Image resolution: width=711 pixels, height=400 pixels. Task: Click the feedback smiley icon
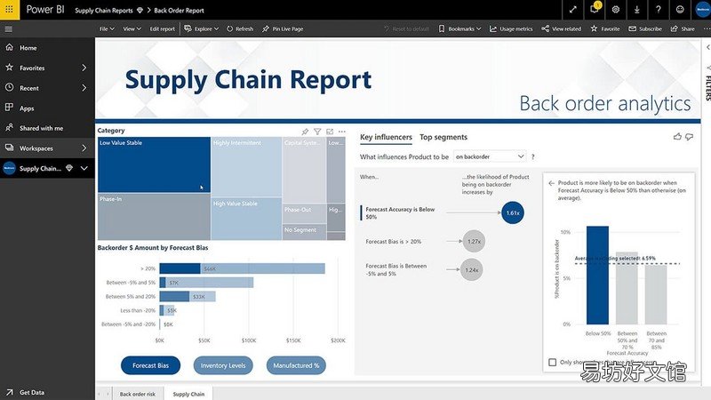679,10
